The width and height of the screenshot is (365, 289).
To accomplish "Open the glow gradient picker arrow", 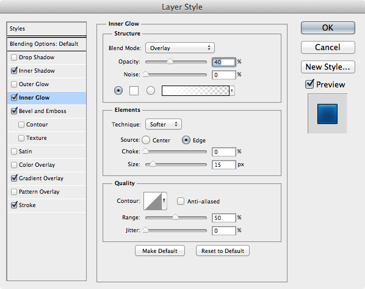I will point(232,90).
